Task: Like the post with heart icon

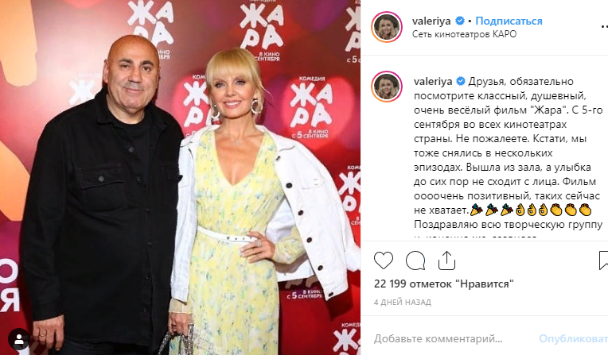Action: (384, 260)
